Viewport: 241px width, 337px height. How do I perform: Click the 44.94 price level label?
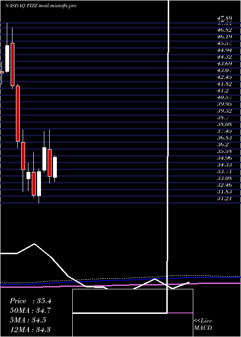224,51
